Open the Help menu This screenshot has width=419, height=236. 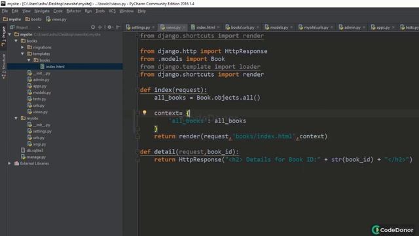click(x=141, y=11)
